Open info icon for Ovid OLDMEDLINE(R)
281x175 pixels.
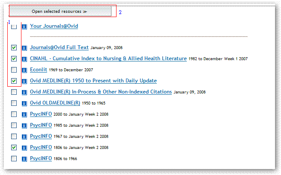click(x=24, y=103)
